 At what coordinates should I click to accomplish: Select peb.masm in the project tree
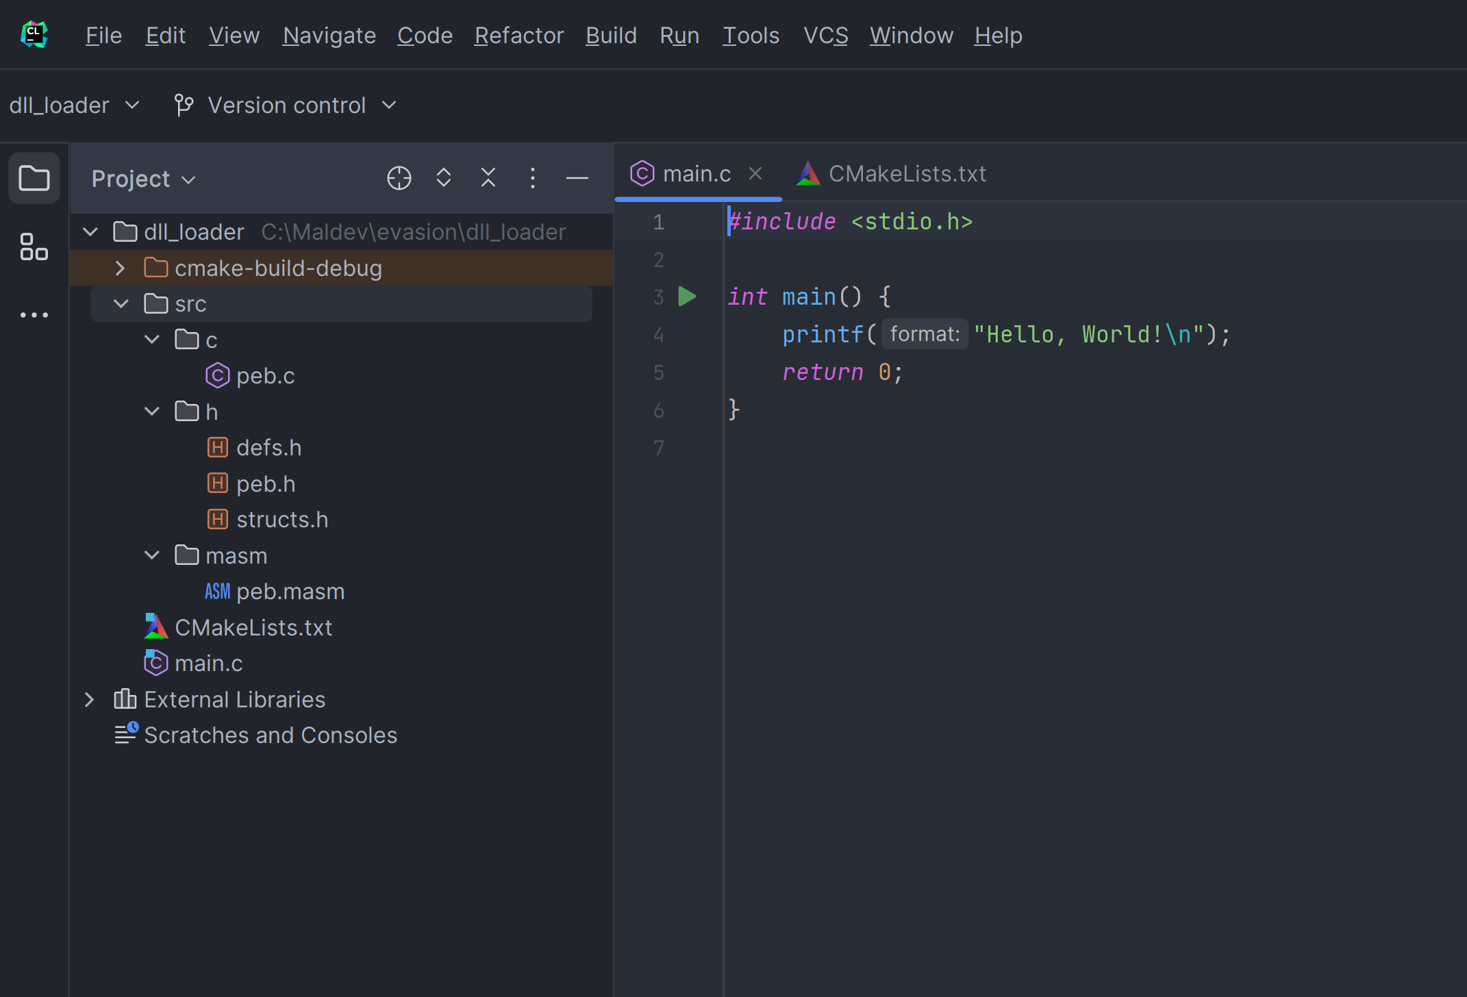pyautogui.click(x=290, y=592)
